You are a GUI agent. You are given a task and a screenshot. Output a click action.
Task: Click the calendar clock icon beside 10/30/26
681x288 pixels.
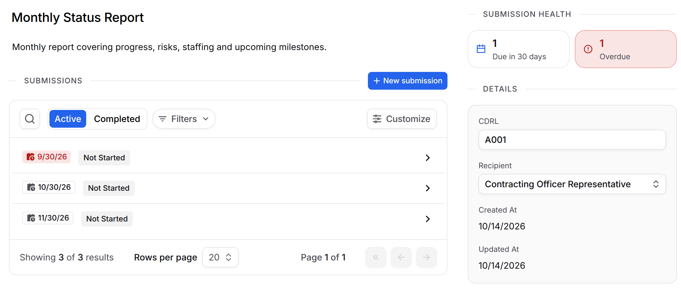click(x=31, y=187)
